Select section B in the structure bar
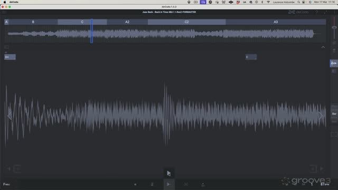This screenshot has height=190, width=338. (33, 22)
